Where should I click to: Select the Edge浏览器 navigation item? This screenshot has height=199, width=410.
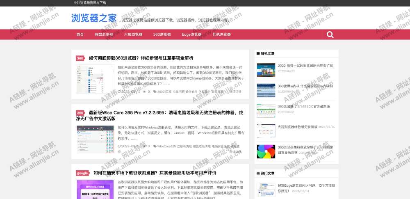(191, 34)
